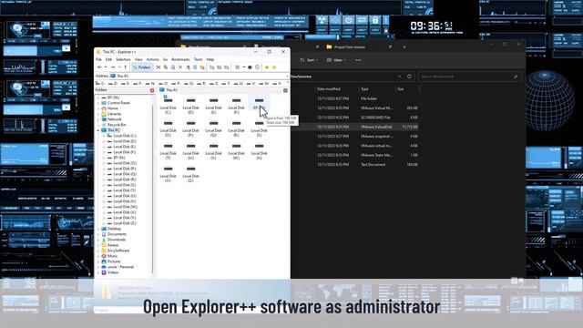This screenshot has width=583, height=328.
Task: Select EncySoftware folder in Folders tree
Action: pos(118,251)
